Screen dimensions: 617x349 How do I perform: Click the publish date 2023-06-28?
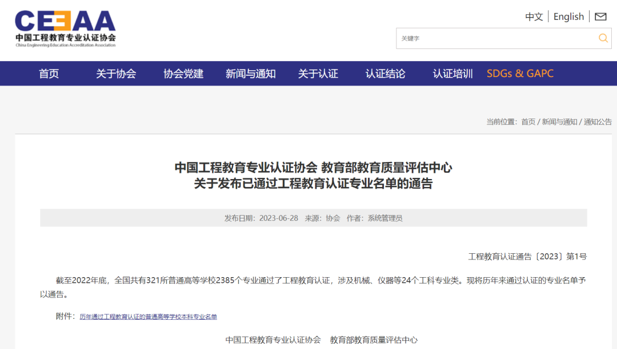[279, 218]
